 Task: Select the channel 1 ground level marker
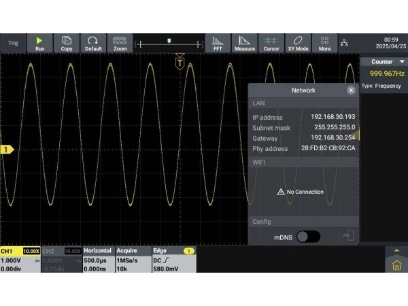7,150
